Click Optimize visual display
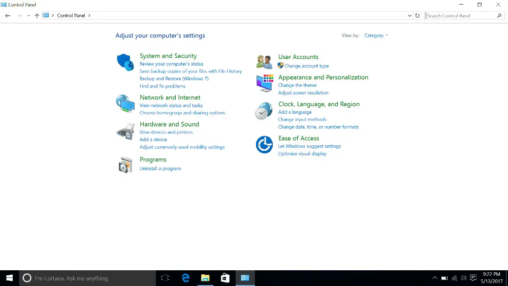The height and width of the screenshot is (286, 508). tap(302, 153)
